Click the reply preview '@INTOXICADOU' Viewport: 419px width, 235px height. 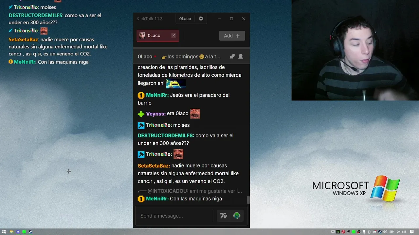click(194, 191)
